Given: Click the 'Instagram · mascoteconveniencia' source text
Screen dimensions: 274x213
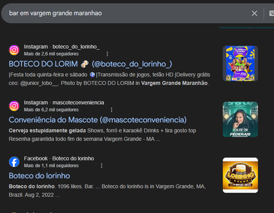Looking at the screenshot, I should click(x=64, y=103).
